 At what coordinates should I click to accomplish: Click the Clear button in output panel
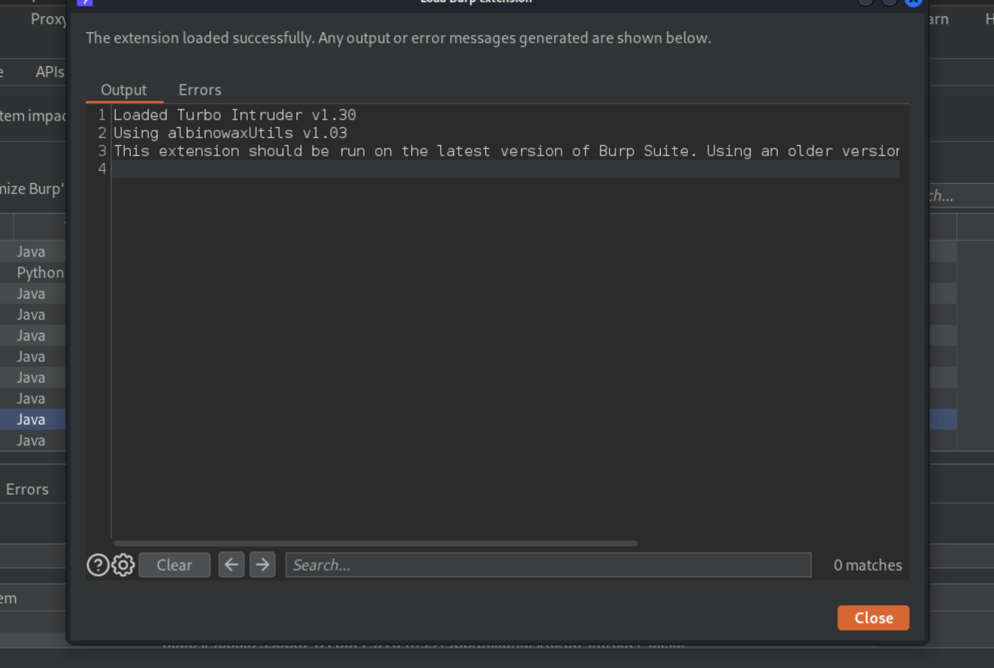click(x=174, y=564)
